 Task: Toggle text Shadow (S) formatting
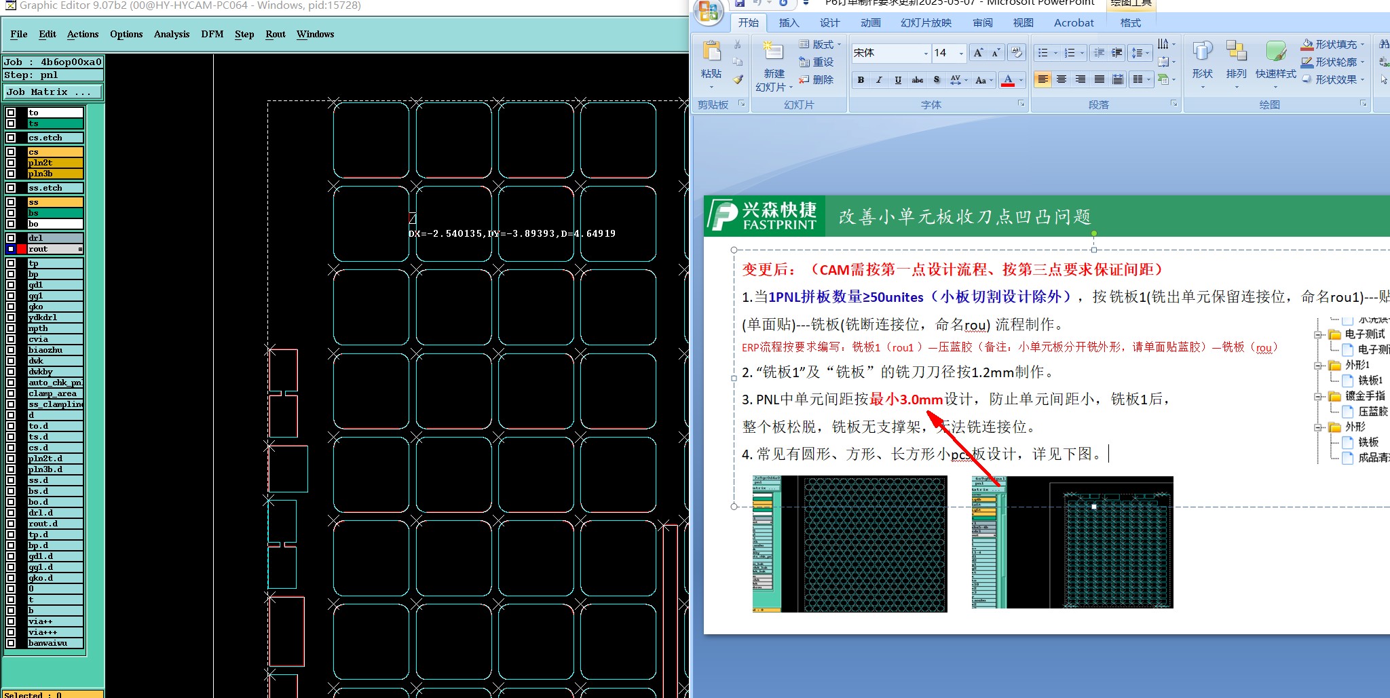coord(937,80)
